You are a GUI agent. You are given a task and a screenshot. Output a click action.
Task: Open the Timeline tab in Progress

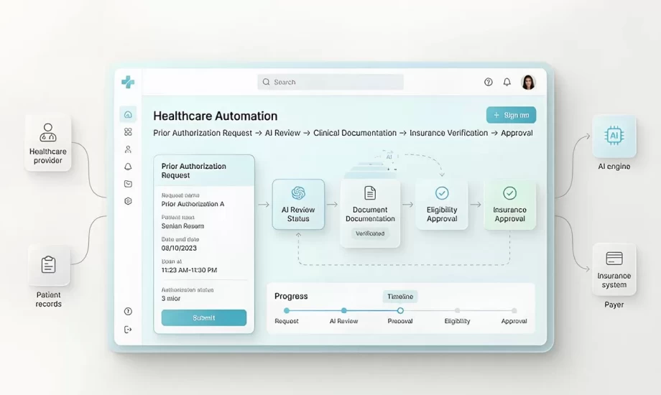pyautogui.click(x=400, y=297)
